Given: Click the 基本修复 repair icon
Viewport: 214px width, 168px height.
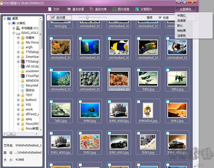Looking at the screenshot, I should 69,9.
